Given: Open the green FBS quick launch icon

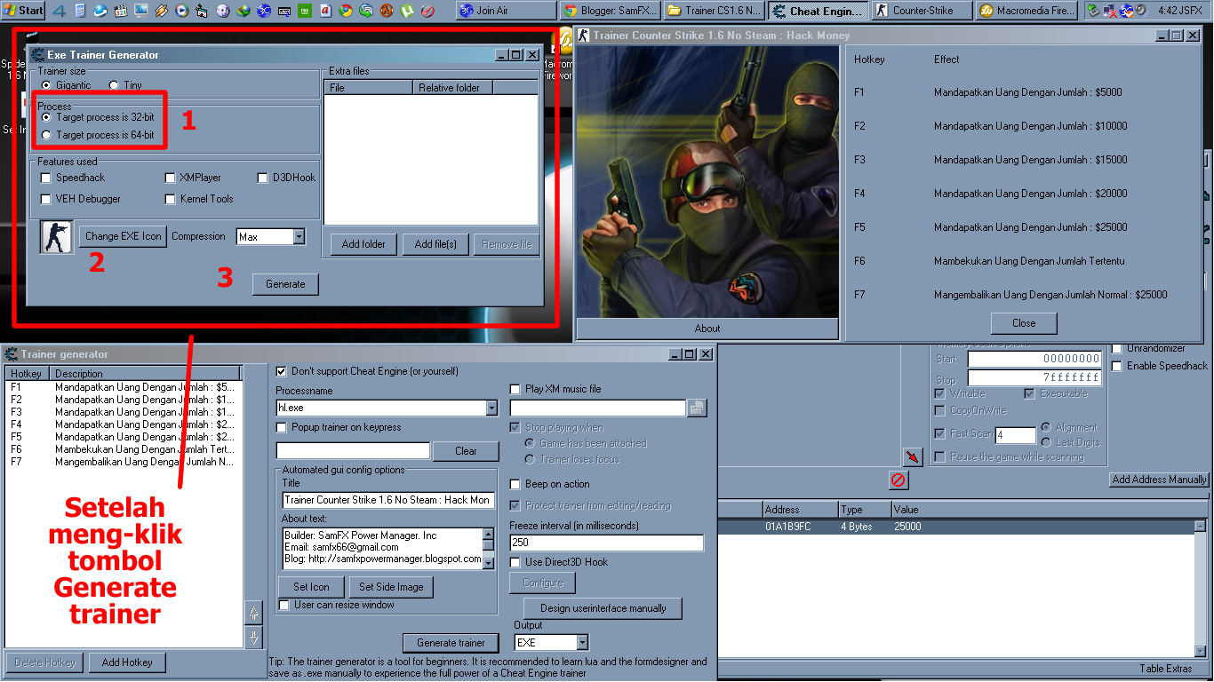Looking at the screenshot, I should point(305,11).
